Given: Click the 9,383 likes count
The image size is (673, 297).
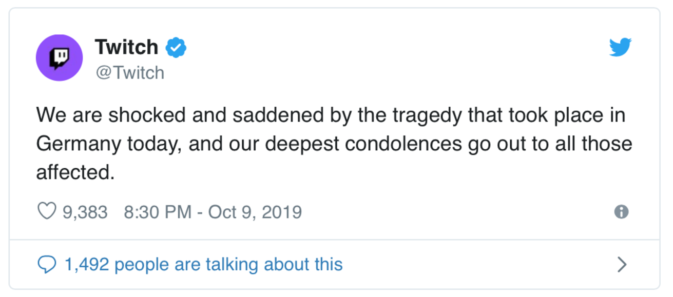Looking at the screenshot, I should [85, 212].
